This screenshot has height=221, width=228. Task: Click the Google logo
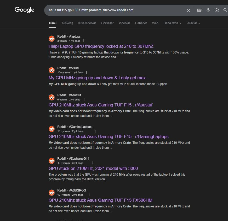pyautogui.click(x=24, y=10)
